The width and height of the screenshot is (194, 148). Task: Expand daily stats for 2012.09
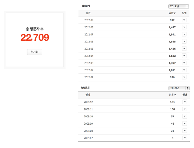(184, 20)
